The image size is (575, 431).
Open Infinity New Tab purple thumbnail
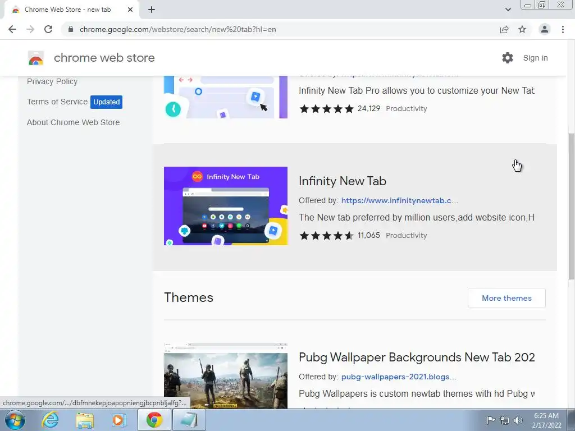pos(226,206)
